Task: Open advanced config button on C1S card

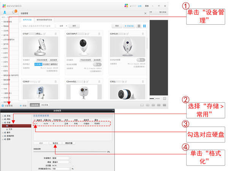Action: 53,60
